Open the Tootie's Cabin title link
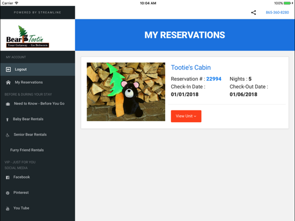Viewport: 295px width, 221px height. 191,67
